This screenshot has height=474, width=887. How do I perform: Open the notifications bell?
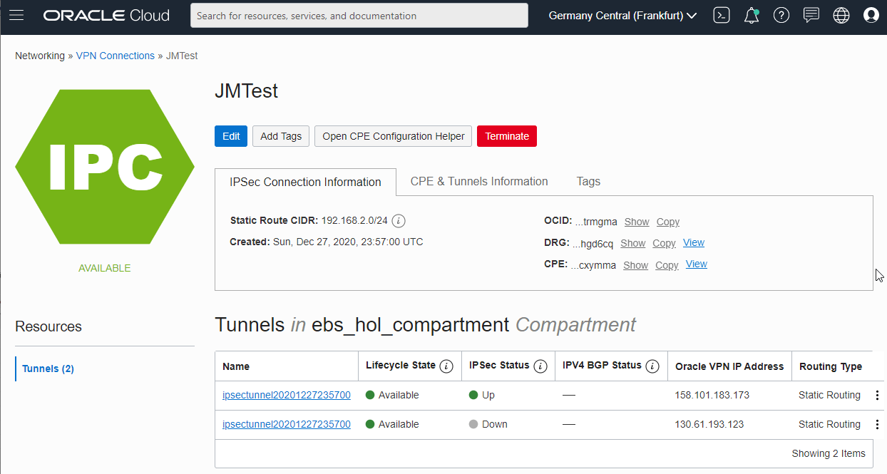752,15
